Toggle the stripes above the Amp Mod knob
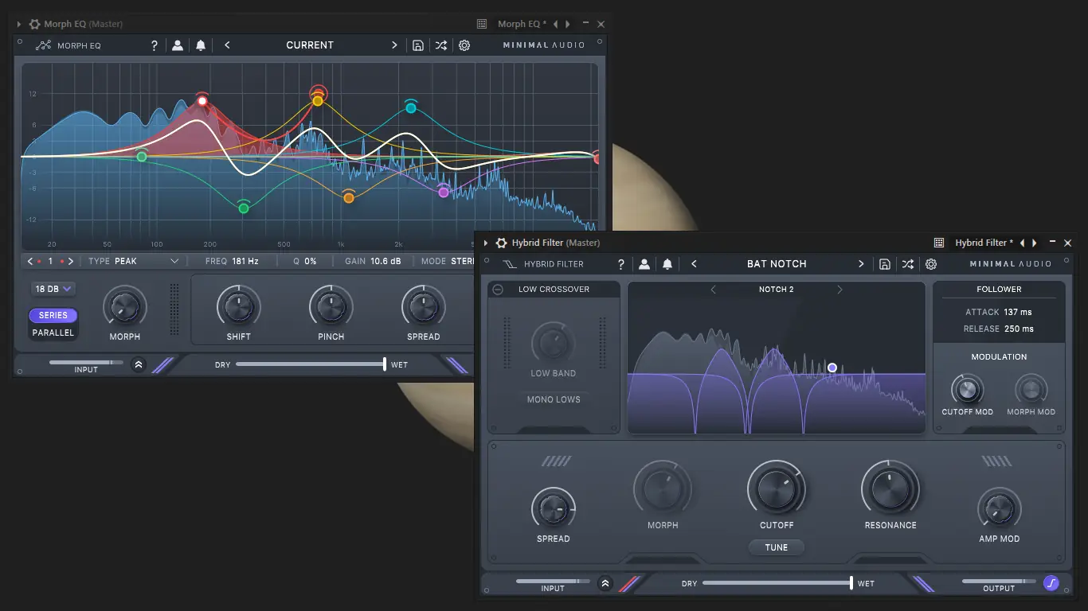 (996, 461)
